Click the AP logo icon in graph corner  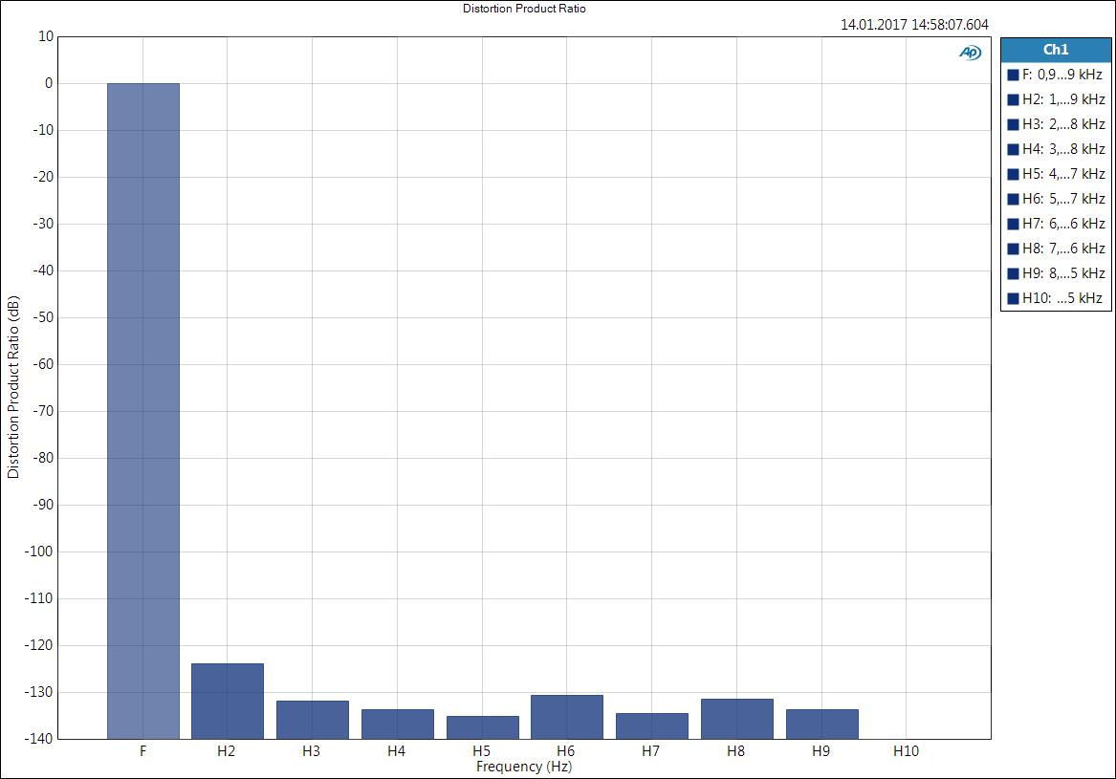pos(970,53)
